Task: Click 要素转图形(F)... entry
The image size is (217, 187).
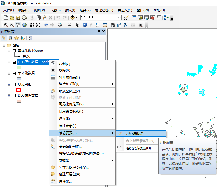Action: (82, 147)
